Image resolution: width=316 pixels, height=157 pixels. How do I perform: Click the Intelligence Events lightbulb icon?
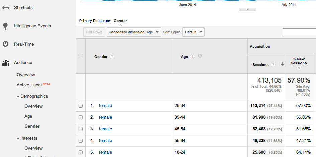[5, 26]
